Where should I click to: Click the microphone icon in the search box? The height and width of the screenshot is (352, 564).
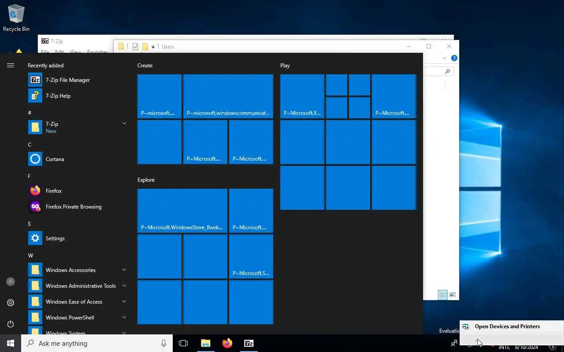163,343
